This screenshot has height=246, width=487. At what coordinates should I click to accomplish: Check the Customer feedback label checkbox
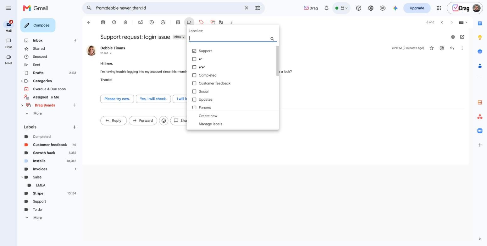pos(194,83)
